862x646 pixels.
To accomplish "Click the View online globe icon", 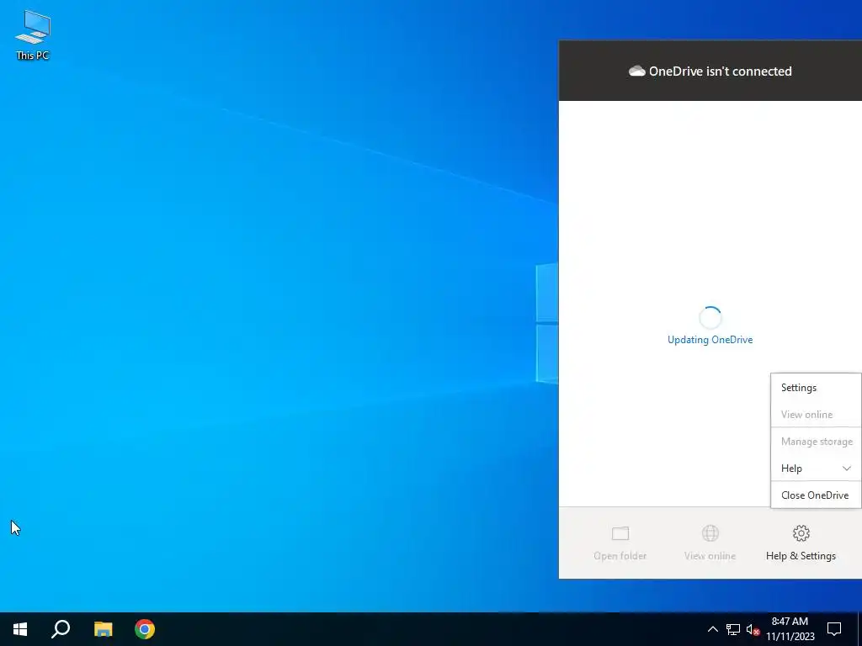I will coord(710,532).
